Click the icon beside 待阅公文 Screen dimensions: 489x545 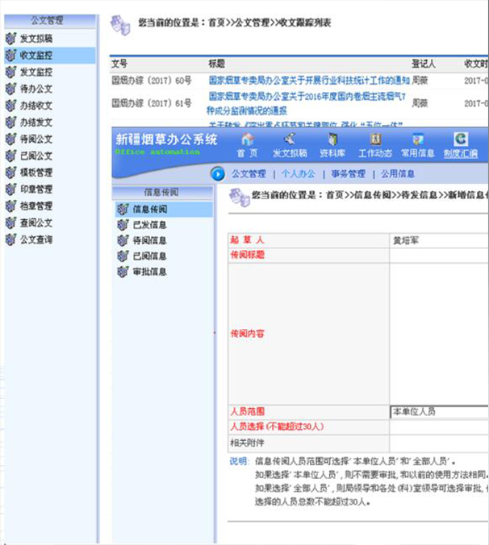point(10,139)
